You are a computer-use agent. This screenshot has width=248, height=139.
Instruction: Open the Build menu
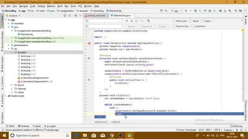point(60,6)
